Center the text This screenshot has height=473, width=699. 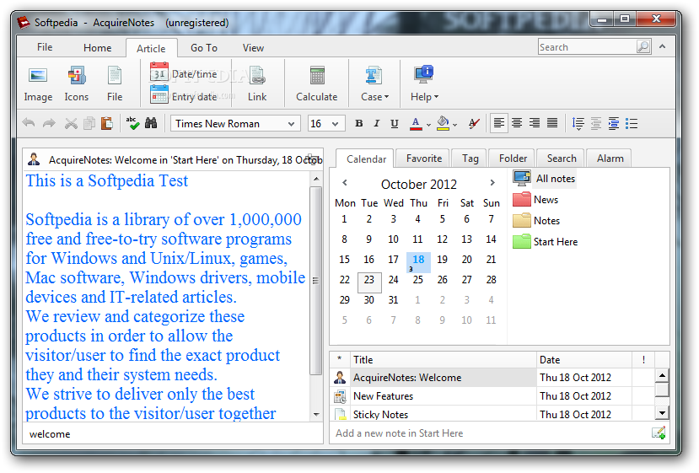[517, 123]
